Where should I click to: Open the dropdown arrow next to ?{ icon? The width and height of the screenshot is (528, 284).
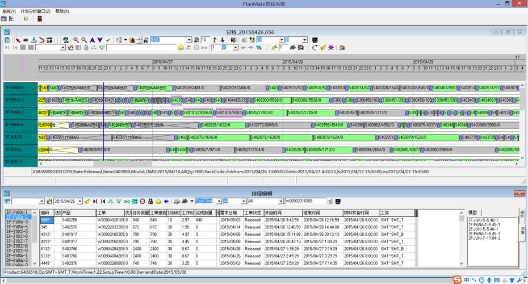point(125,40)
